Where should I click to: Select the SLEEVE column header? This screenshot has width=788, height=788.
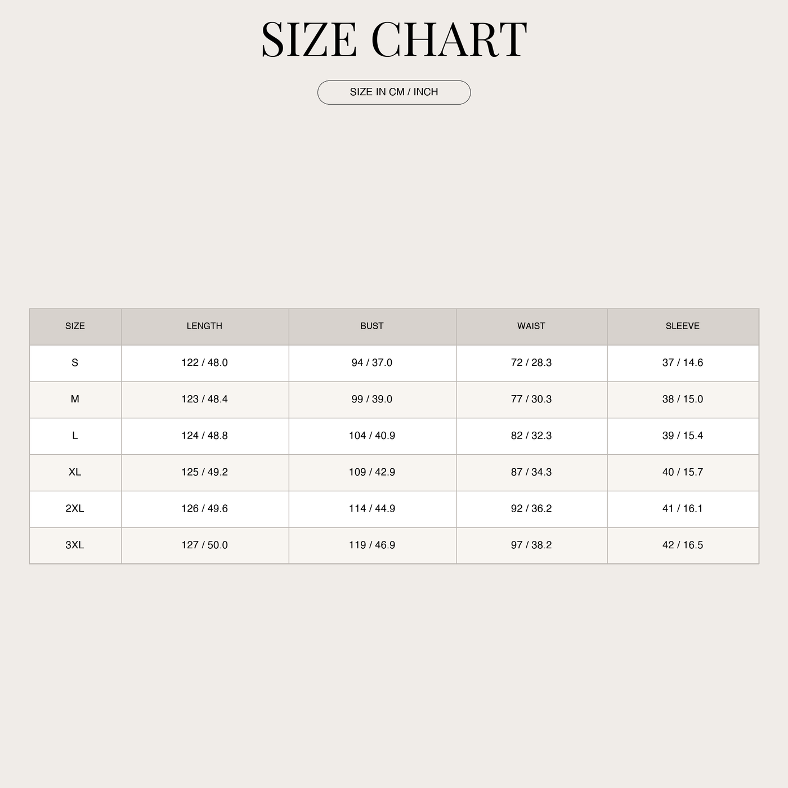(683, 326)
